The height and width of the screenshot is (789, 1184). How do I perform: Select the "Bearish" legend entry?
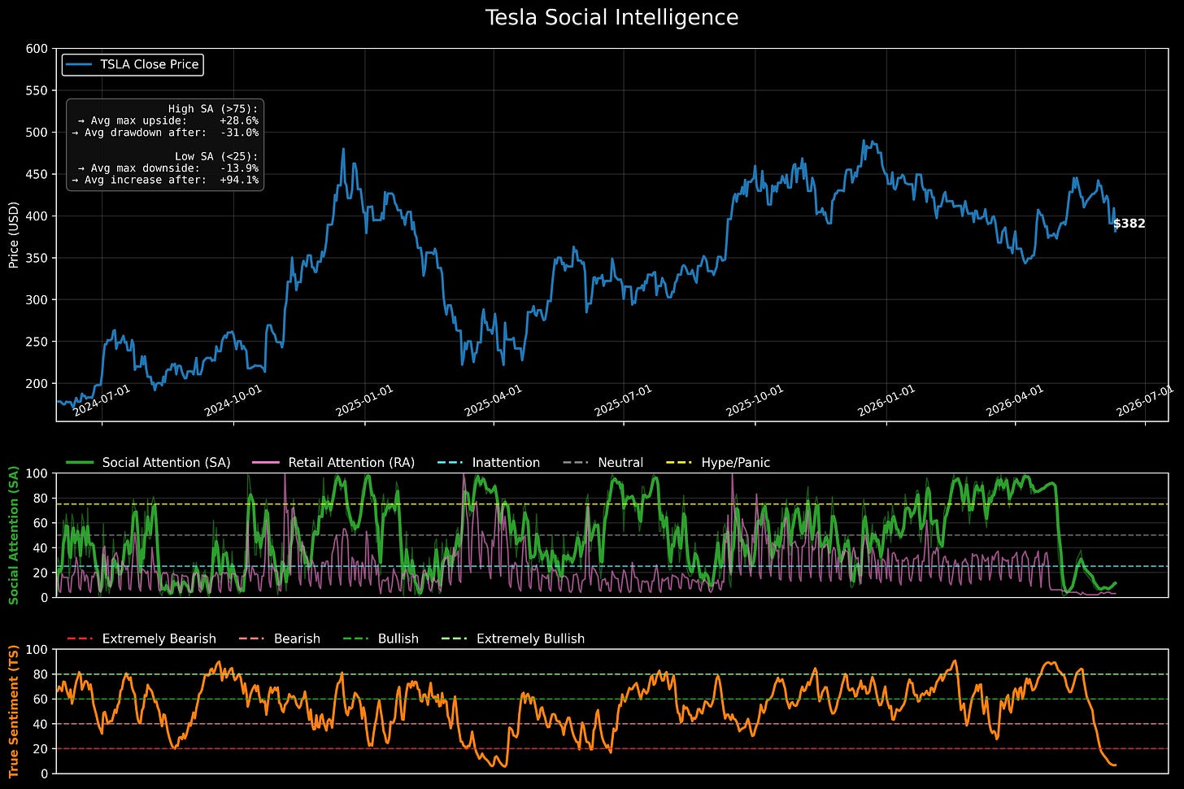click(280, 639)
